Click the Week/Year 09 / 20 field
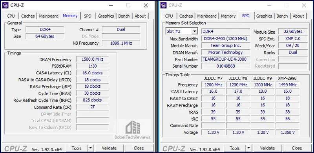This screenshot has width=314, height=153. [293, 45]
